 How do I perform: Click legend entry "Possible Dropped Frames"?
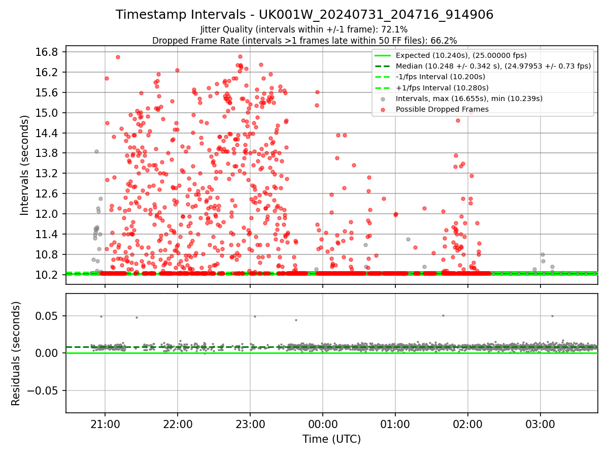(x=442, y=109)
